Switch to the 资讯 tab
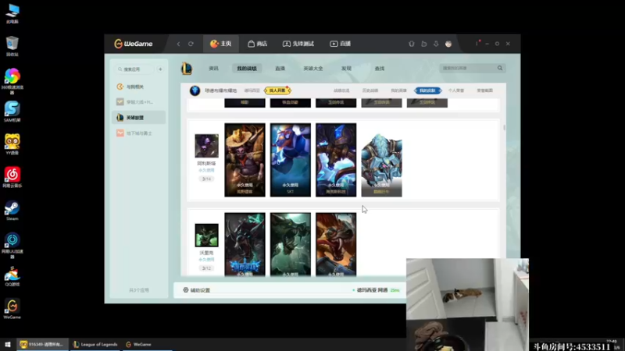This screenshot has width=625, height=351. tap(213, 69)
